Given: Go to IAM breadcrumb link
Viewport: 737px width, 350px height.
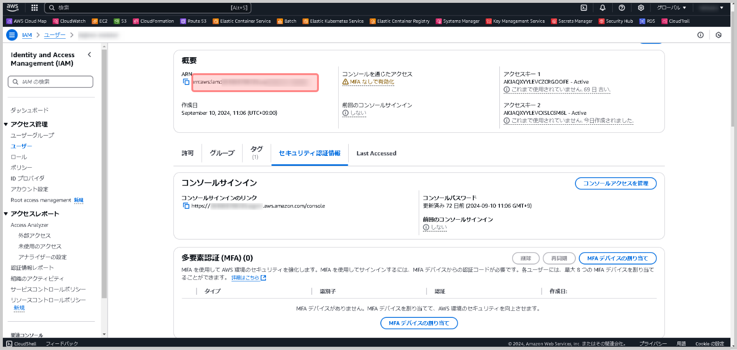Looking at the screenshot, I should (27, 35).
